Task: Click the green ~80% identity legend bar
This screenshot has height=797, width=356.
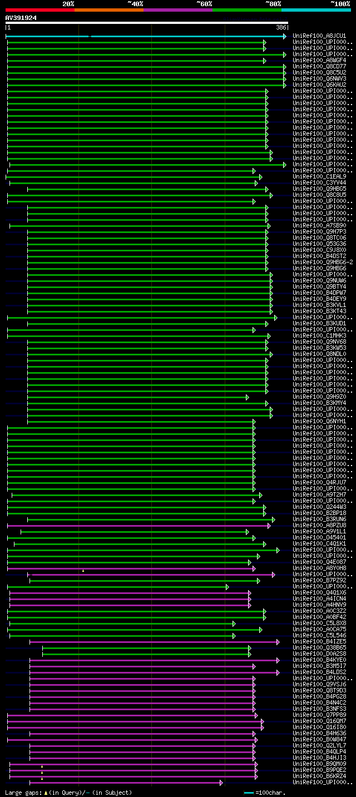Action: click(x=246, y=10)
